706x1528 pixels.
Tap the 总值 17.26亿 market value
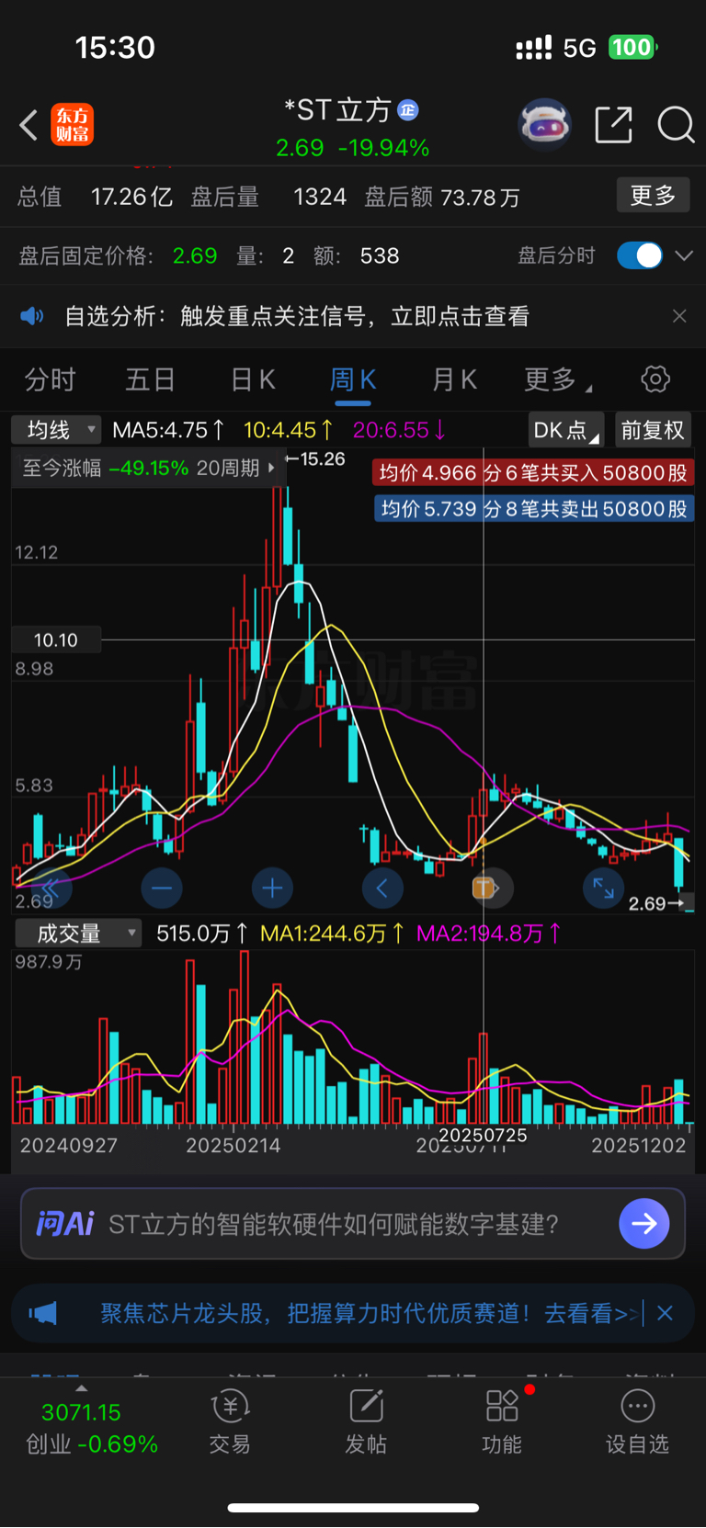(95, 197)
